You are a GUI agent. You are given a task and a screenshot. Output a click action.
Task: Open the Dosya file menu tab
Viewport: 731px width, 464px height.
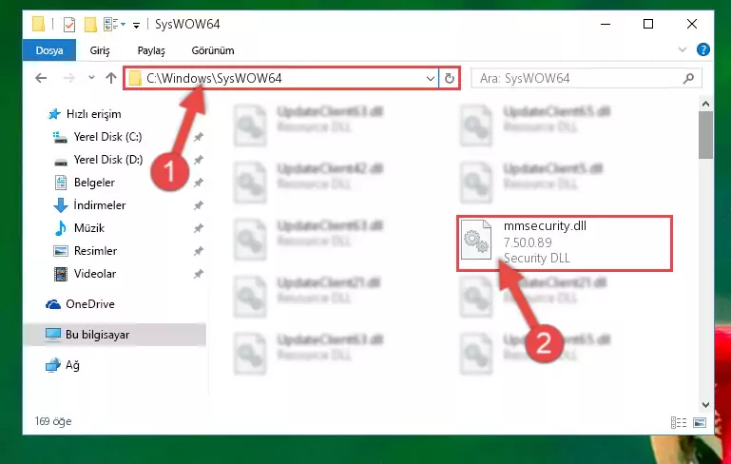[49, 50]
